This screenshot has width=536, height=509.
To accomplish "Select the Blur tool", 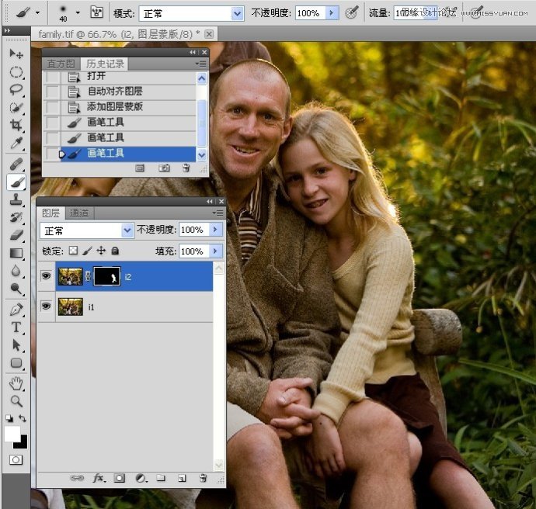I will click(16, 271).
